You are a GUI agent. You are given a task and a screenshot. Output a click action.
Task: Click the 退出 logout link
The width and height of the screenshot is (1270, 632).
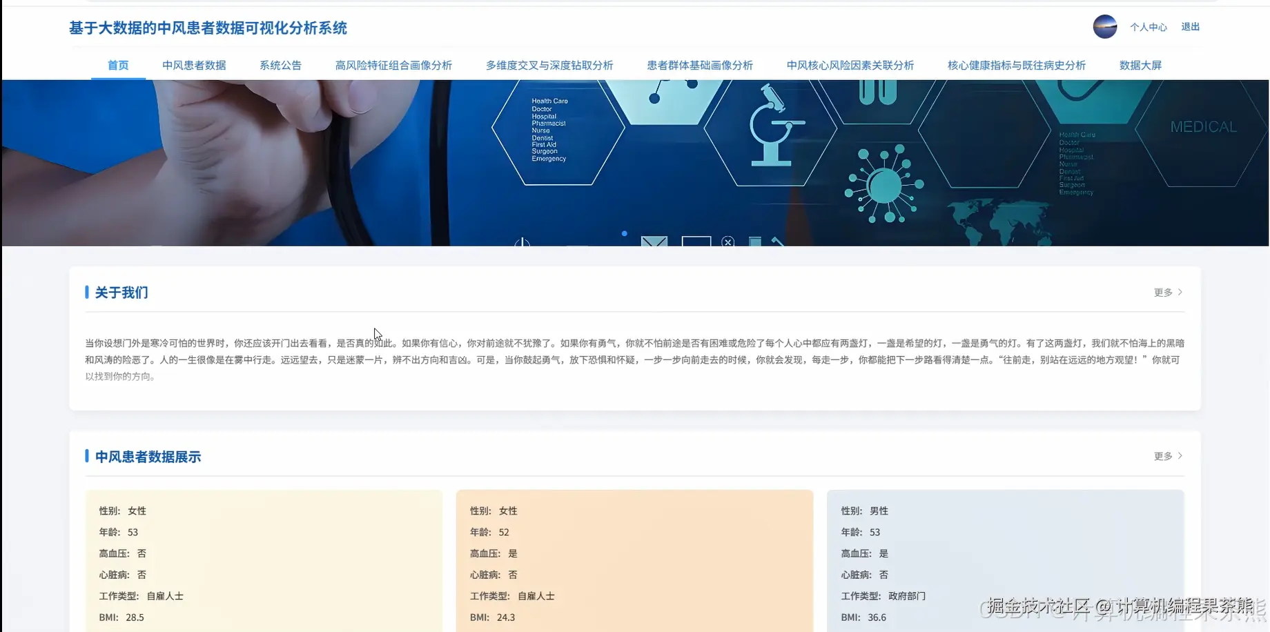click(1190, 26)
